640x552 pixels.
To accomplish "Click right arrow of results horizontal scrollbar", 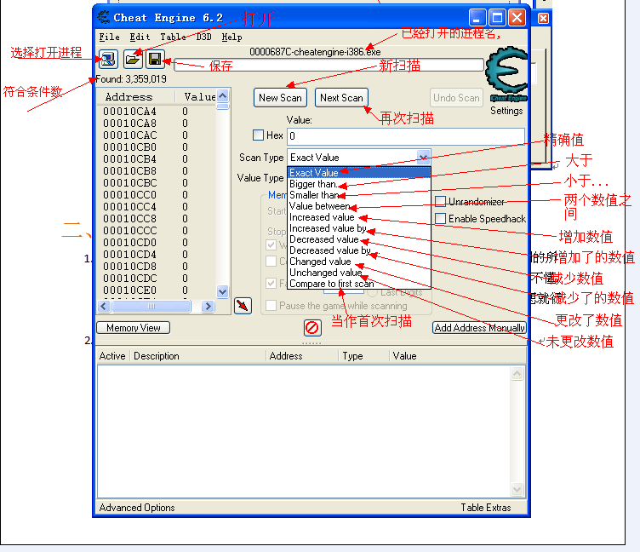I will [x=209, y=306].
